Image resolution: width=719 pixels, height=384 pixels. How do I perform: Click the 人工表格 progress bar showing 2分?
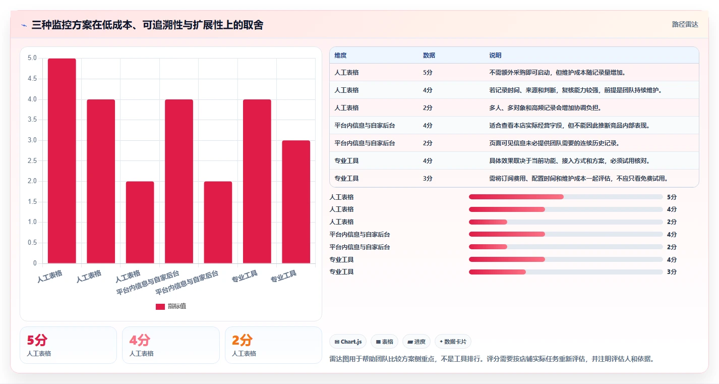coord(566,222)
